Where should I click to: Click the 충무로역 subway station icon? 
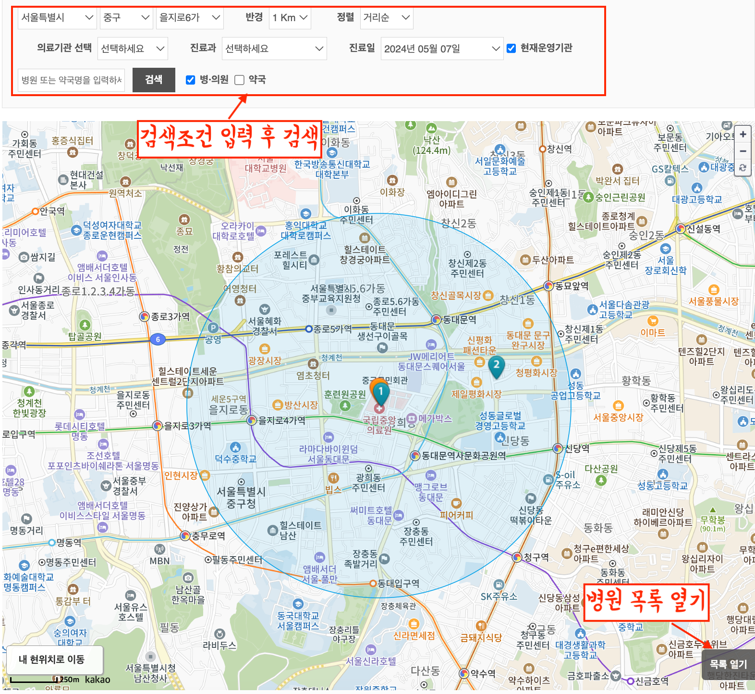tap(185, 535)
